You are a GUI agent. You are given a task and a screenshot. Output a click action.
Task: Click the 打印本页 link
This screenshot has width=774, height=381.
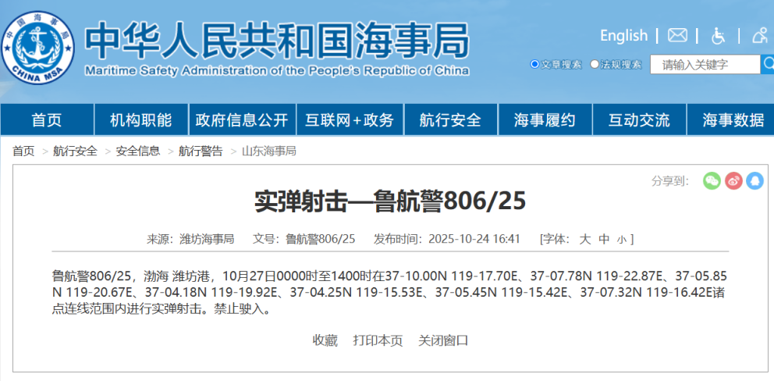tap(378, 340)
